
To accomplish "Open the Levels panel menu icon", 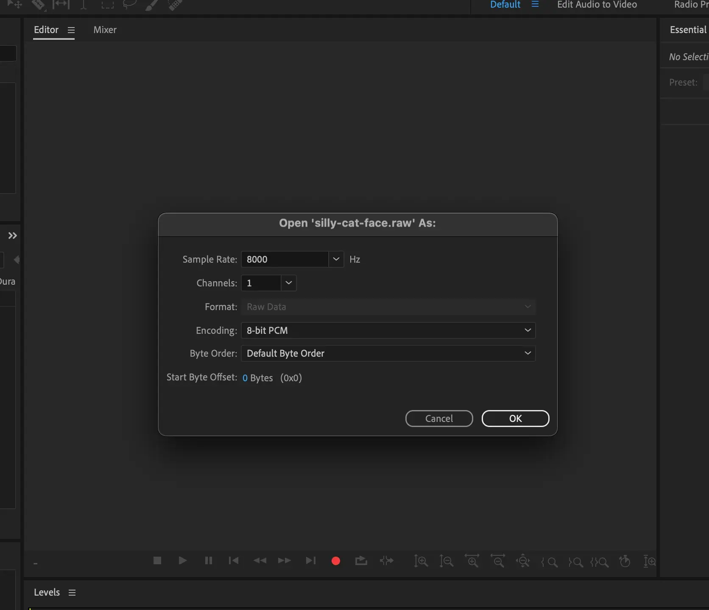I will [72, 593].
